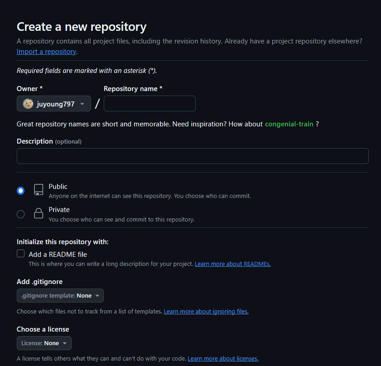Click the Private lock icon
Viewport: 381px width, 366px height.
(x=39, y=213)
